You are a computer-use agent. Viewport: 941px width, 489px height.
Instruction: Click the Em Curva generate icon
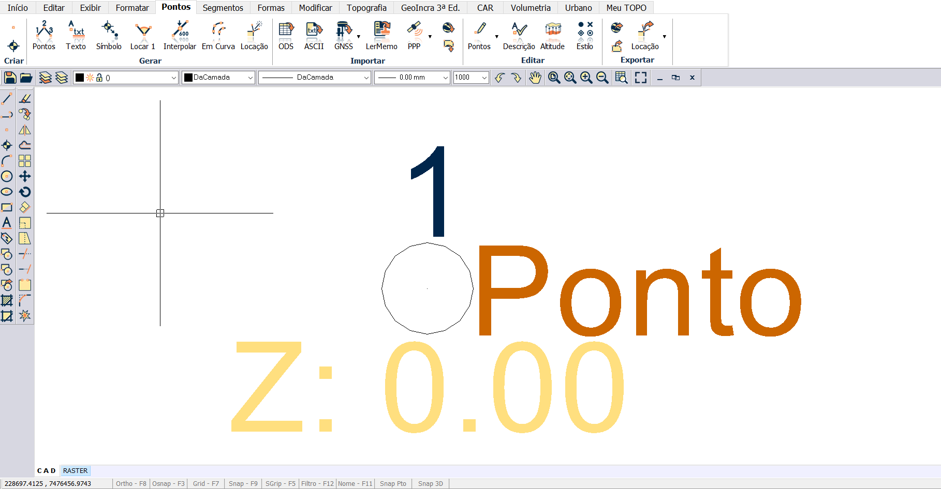[x=218, y=36]
